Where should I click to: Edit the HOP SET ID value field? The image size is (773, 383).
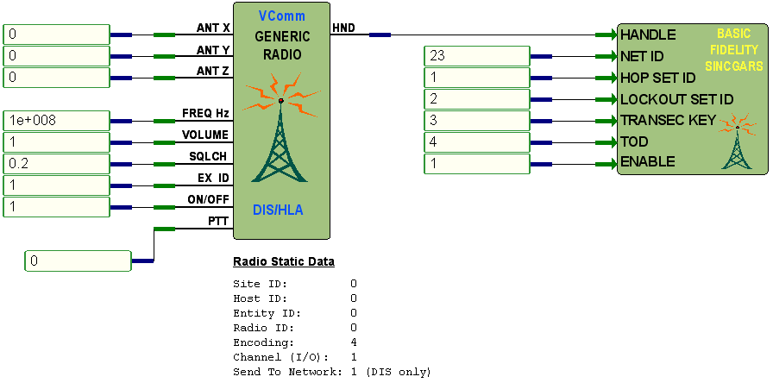click(477, 78)
